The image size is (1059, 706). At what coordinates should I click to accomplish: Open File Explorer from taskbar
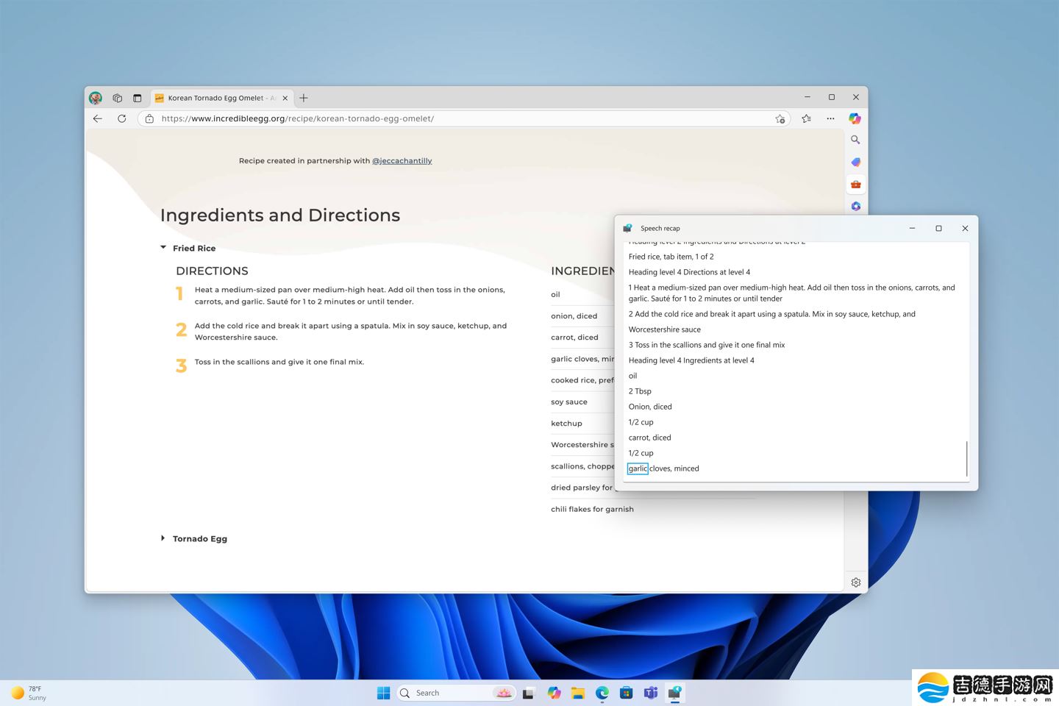pyautogui.click(x=578, y=693)
